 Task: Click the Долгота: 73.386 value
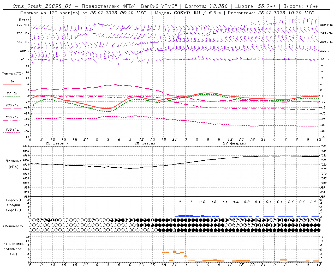coord(206,6)
